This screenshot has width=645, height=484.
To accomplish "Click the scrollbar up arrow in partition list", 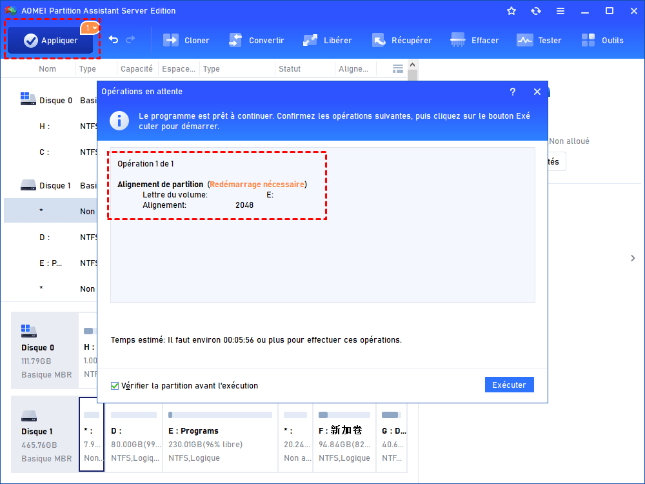I will click(x=413, y=65).
